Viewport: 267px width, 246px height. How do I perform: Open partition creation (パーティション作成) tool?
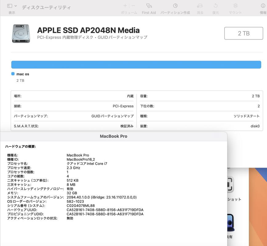[x=175, y=6]
